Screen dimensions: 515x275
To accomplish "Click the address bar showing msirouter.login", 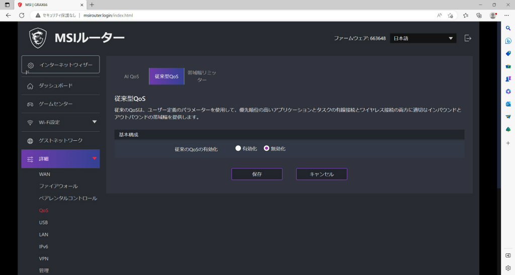I will (230, 15).
